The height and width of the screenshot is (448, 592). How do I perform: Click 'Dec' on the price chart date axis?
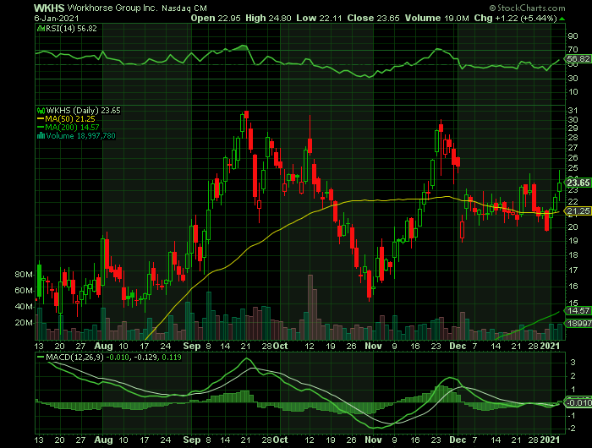(x=458, y=346)
